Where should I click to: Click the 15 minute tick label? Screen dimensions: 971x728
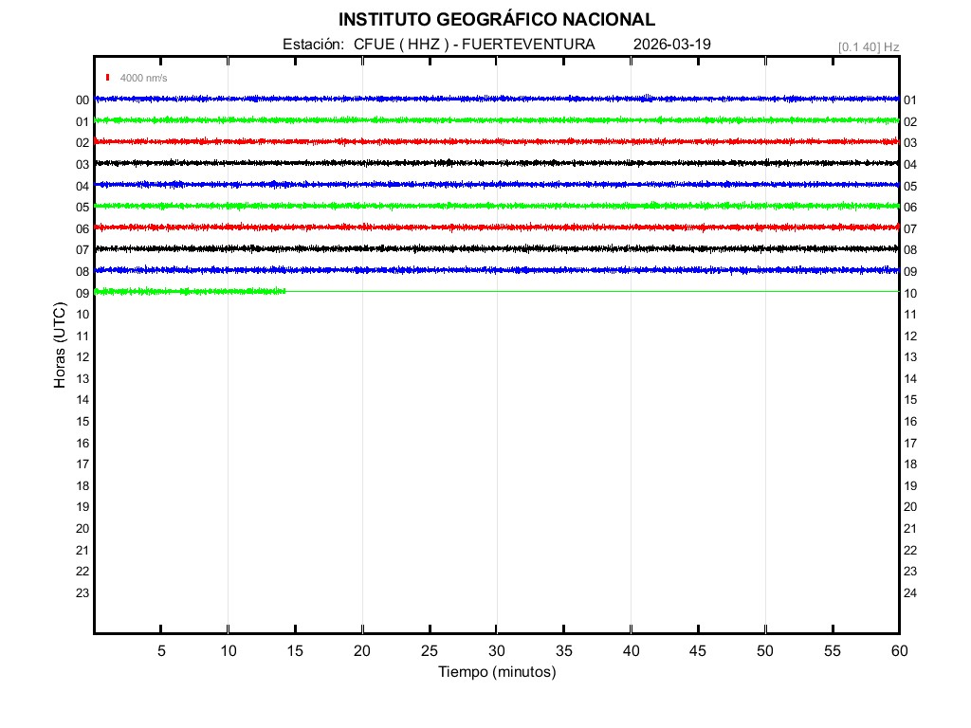295,651
